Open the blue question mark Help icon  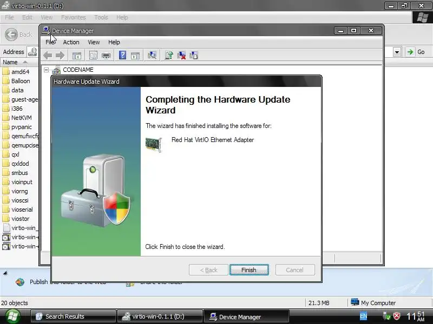coord(122,55)
